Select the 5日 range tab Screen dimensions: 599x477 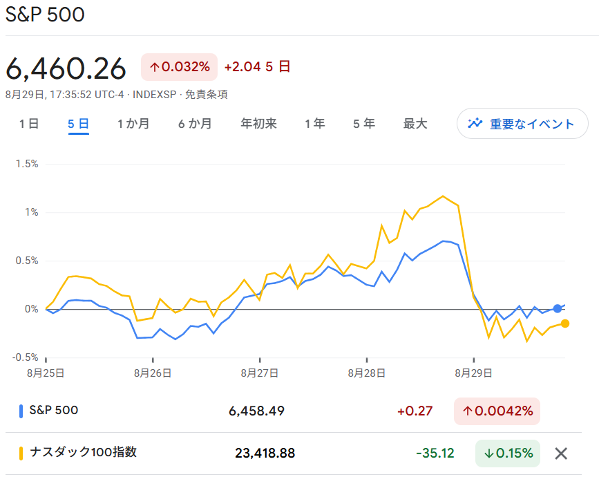coord(78,124)
